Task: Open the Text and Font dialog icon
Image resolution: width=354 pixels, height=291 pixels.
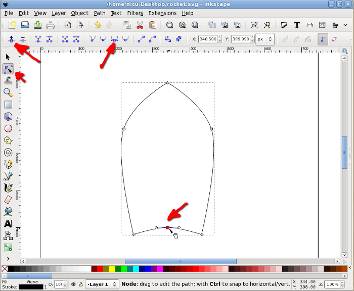Action: [x=297, y=25]
